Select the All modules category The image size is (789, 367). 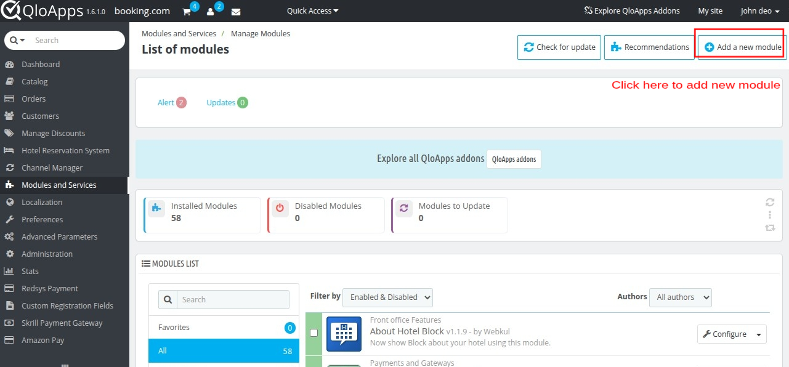tap(224, 350)
